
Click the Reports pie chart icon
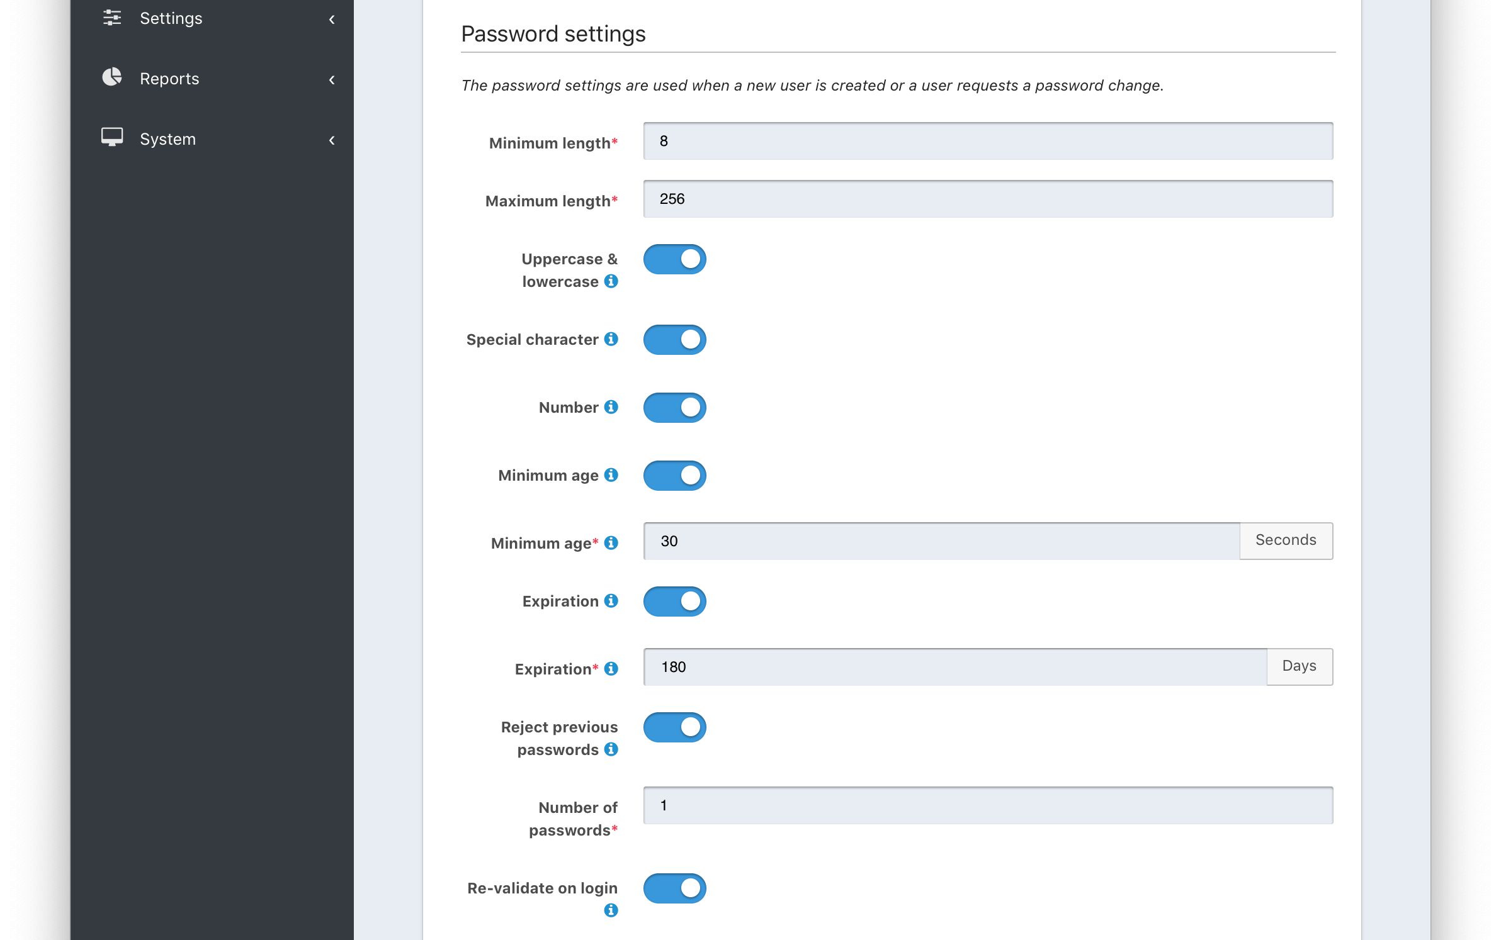[112, 77]
